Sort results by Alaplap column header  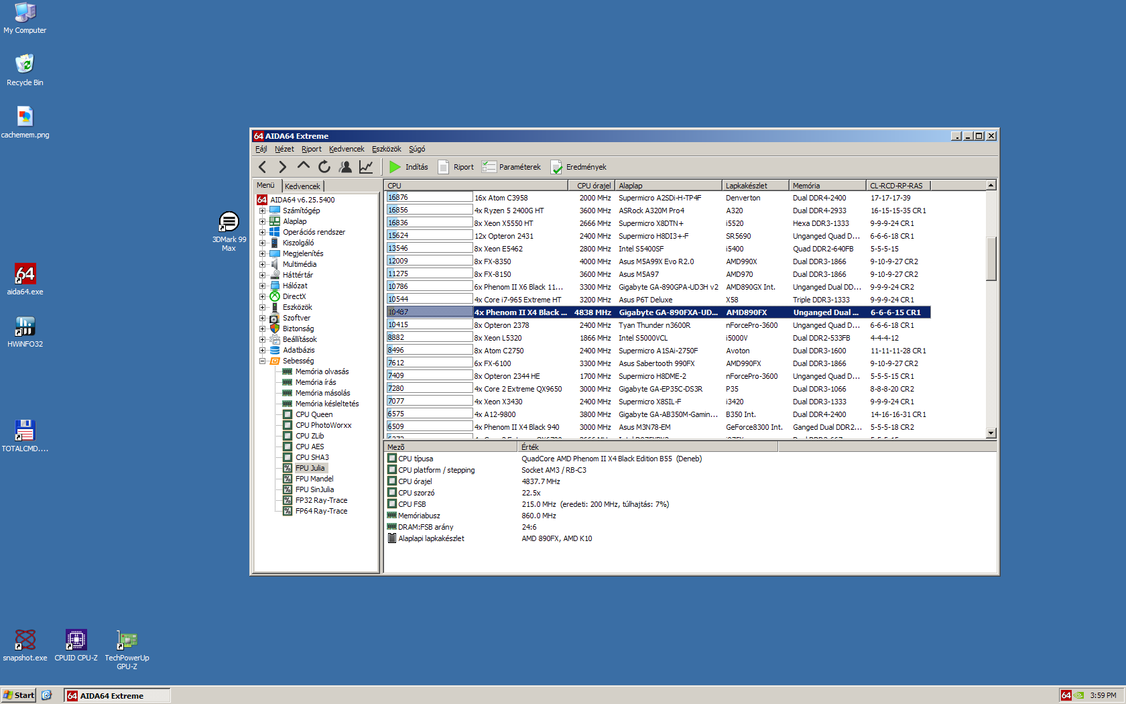(668, 186)
